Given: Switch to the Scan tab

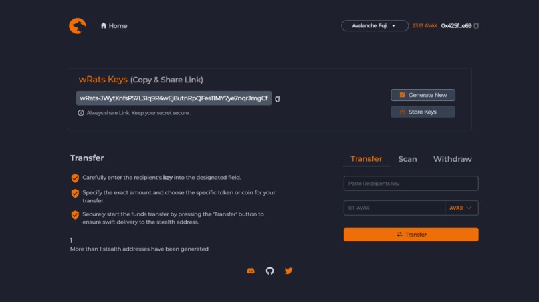Looking at the screenshot, I should (x=407, y=159).
